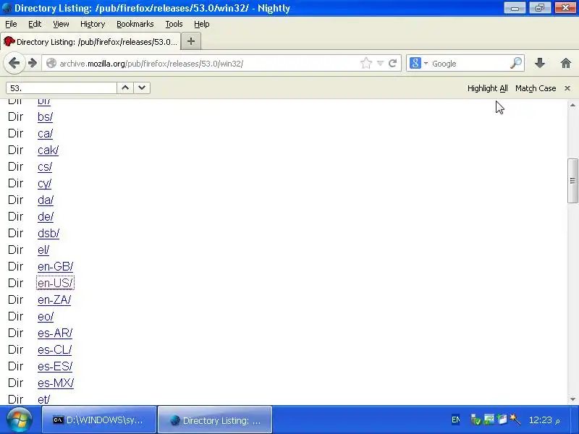Open the es-AR/ directory link
Viewport: 579px width, 434px height.
55,333
